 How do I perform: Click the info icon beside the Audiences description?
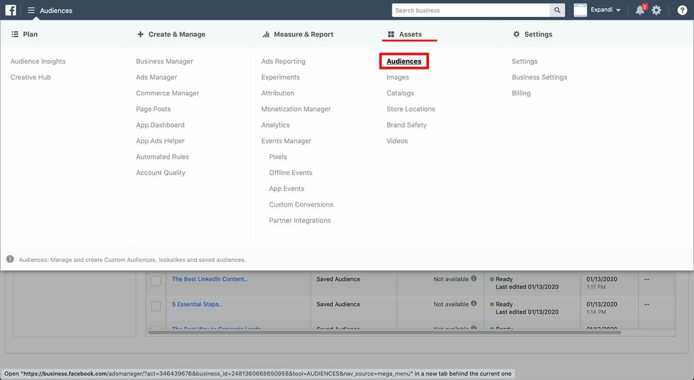click(10, 259)
